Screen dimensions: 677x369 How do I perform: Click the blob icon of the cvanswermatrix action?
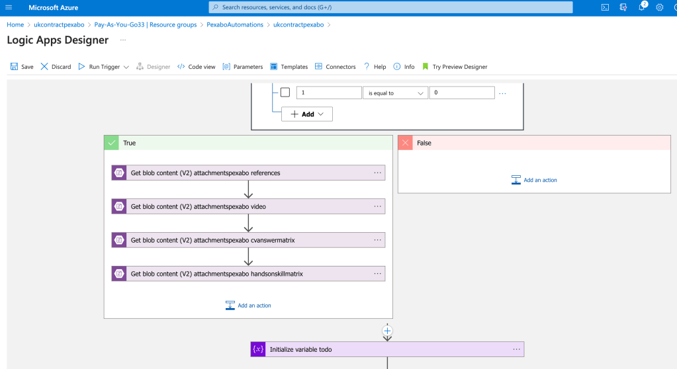[x=119, y=240]
